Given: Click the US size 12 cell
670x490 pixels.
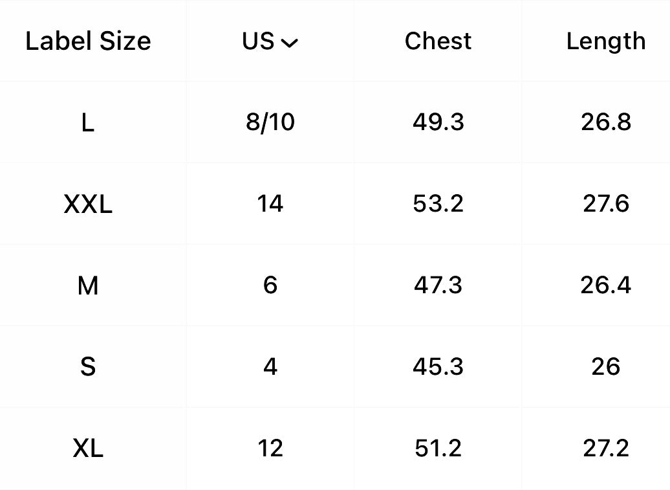Looking at the screenshot, I should [270, 448].
